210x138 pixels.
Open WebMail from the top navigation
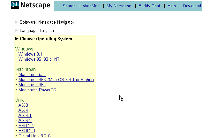[x=91, y=6]
